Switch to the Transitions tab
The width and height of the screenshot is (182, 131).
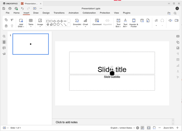(59, 13)
